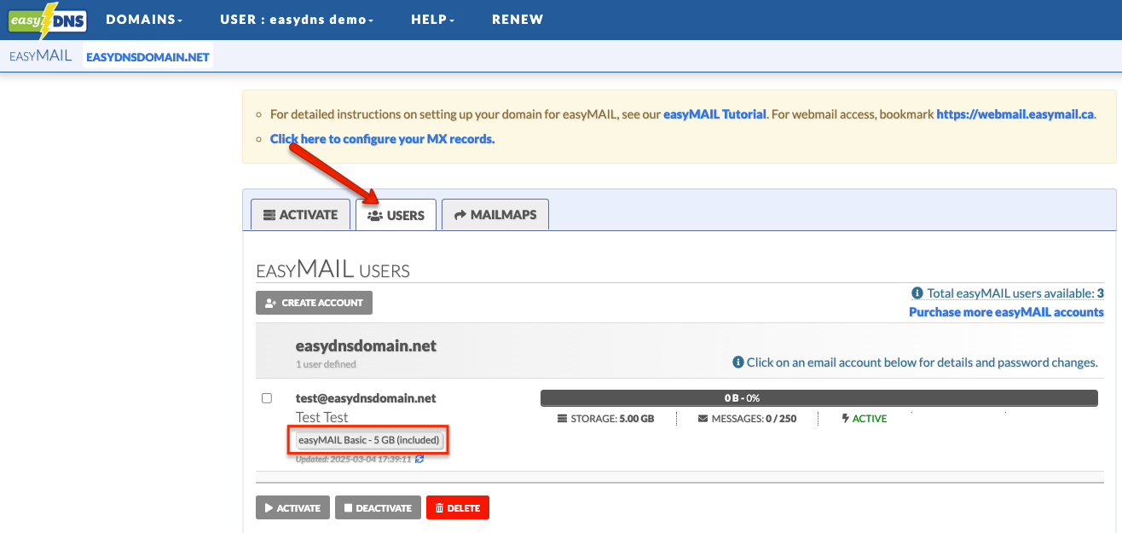
Task: Click the '5.00 GB' storage value
Action: coord(637,419)
